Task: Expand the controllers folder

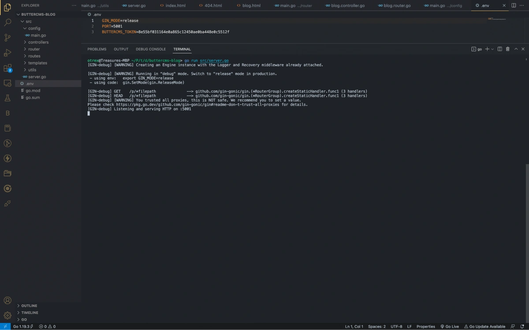Action: pos(38,42)
